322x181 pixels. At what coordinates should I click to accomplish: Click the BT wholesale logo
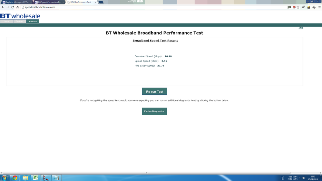pos(20,16)
